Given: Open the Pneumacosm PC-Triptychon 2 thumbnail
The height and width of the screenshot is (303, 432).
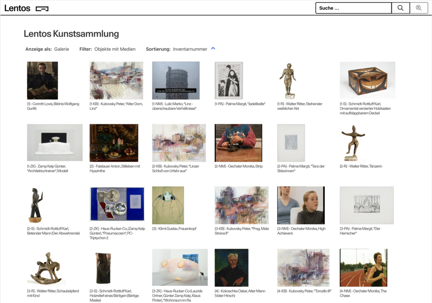Looking at the screenshot, I should (x=117, y=204).
